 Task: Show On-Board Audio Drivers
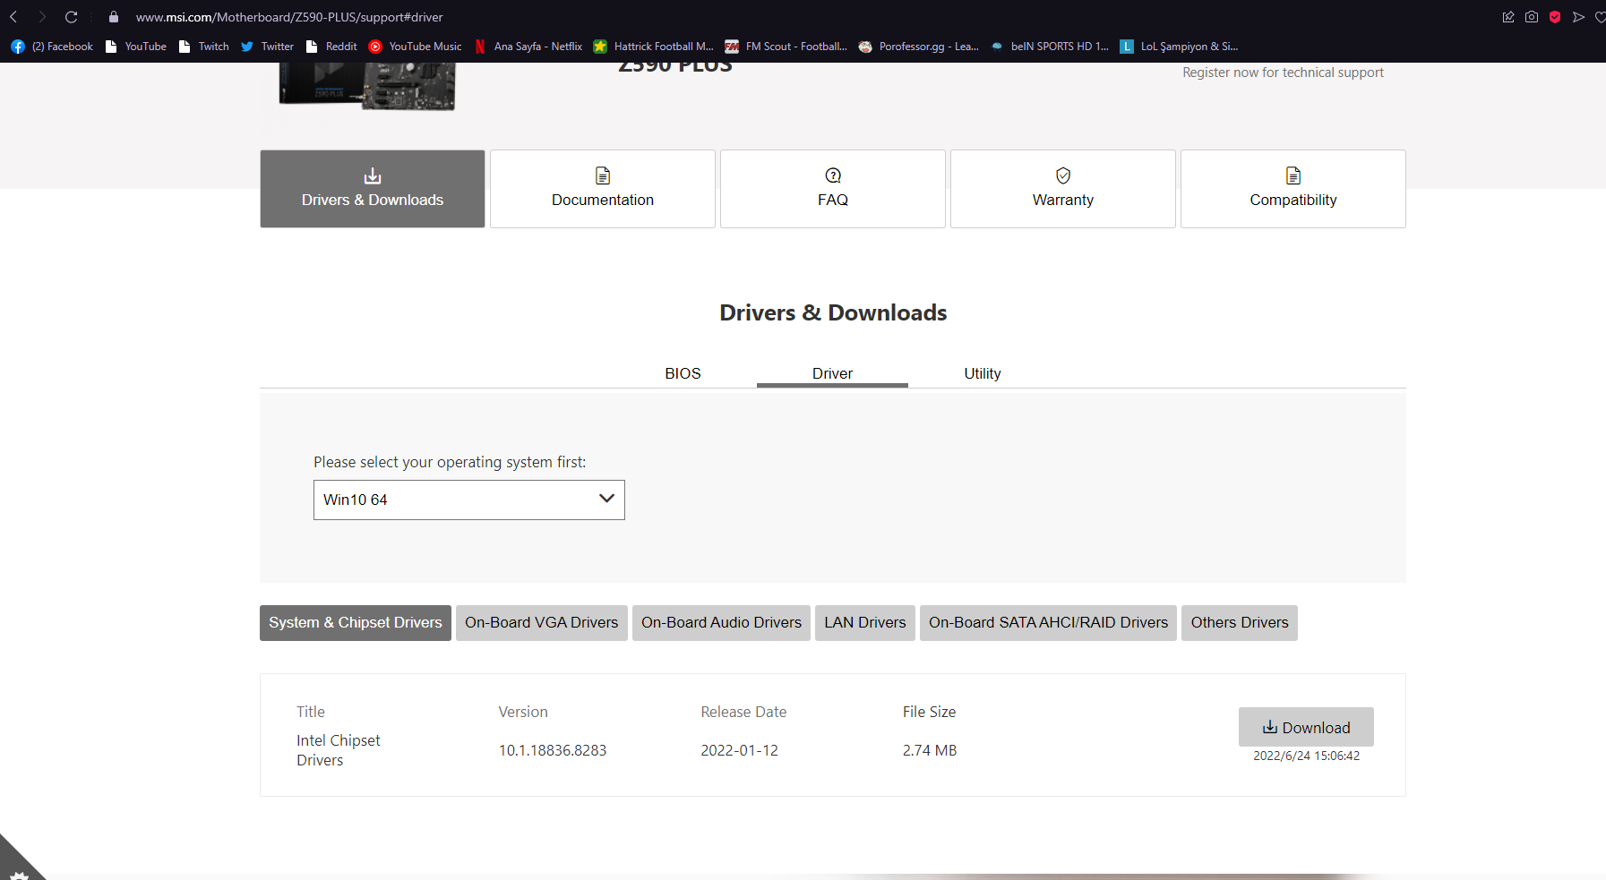click(722, 623)
